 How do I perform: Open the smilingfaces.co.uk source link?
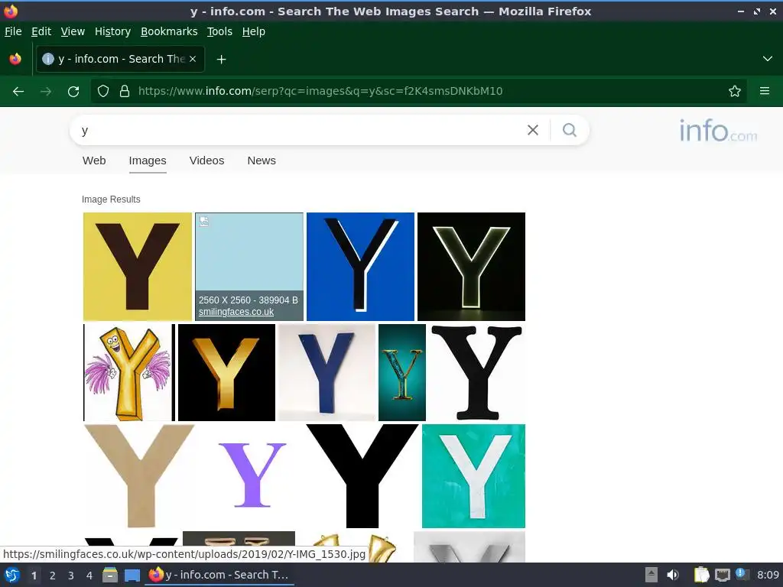click(x=236, y=312)
